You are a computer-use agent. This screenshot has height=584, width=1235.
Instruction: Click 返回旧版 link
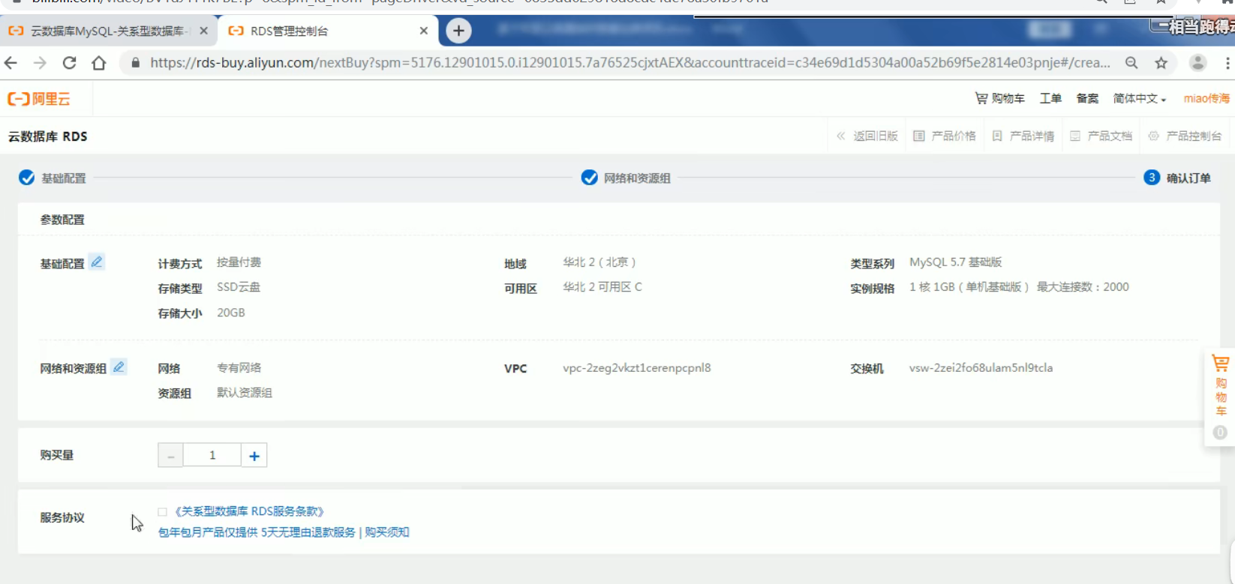tap(867, 136)
